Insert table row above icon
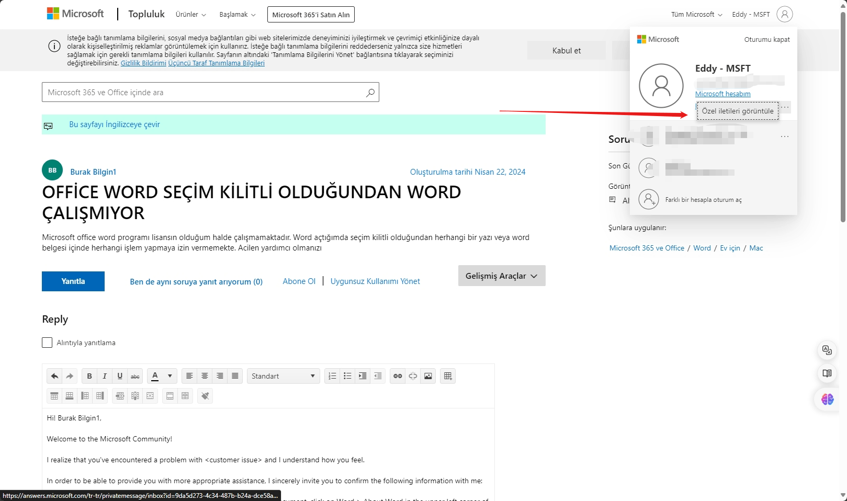847x501 pixels. 54,396
